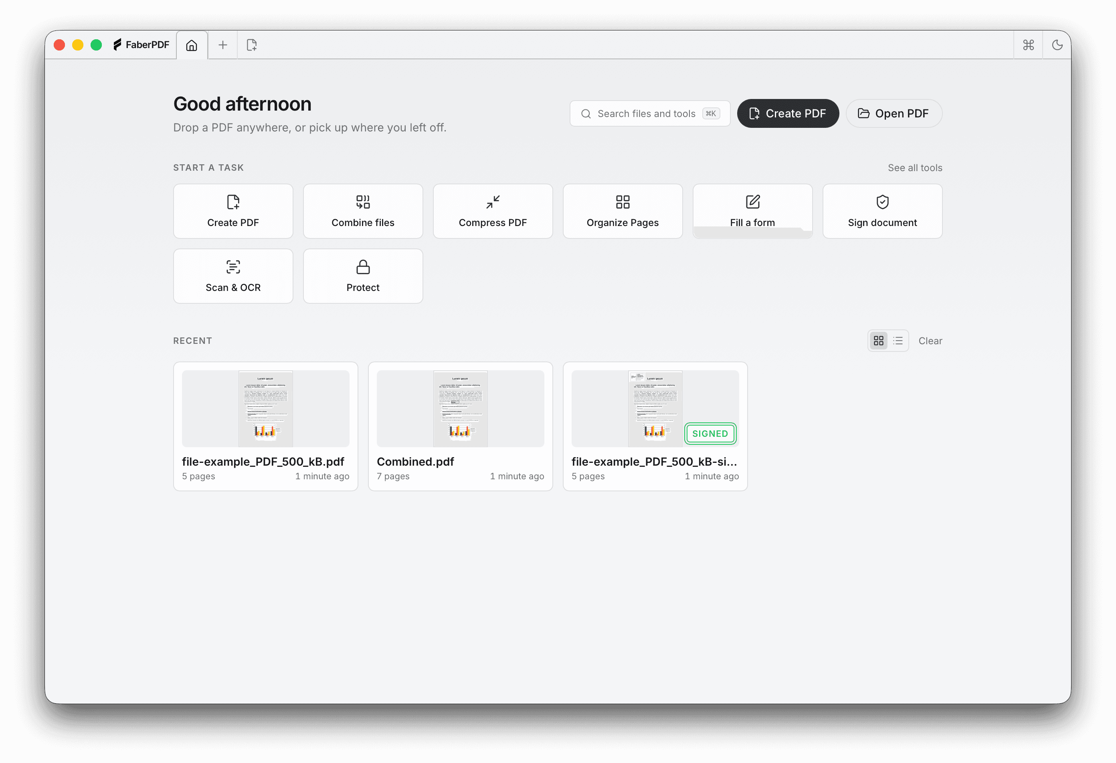Click the ⌘K shortcut badge in search
The image size is (1116, 763).
(x=711, y=113)
